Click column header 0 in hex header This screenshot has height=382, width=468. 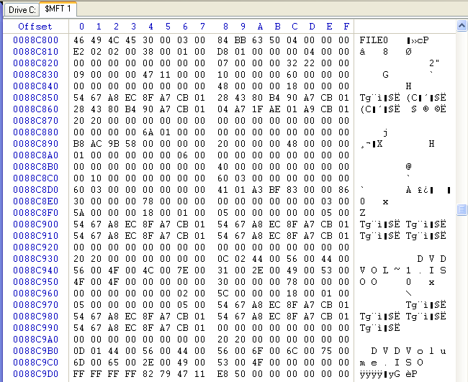[81, 27]
